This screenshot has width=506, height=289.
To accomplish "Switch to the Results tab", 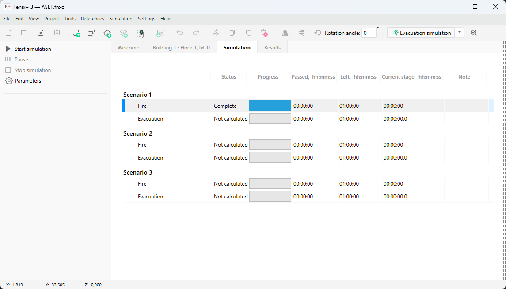I will tap(272, 47).
